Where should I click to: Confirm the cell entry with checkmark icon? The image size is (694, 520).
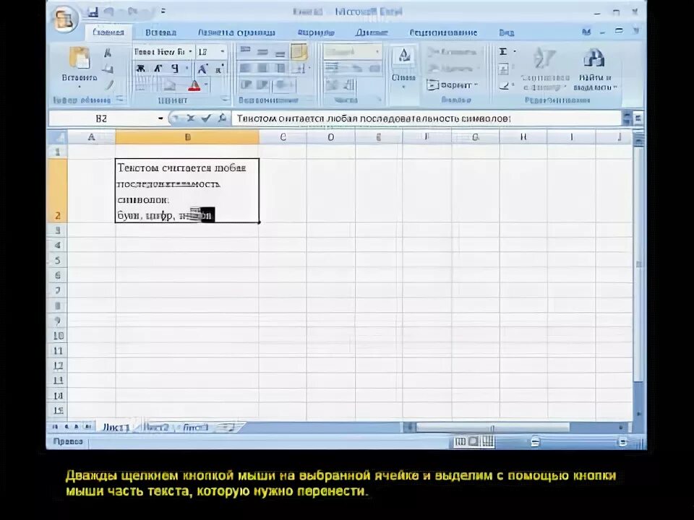(205, 118)
